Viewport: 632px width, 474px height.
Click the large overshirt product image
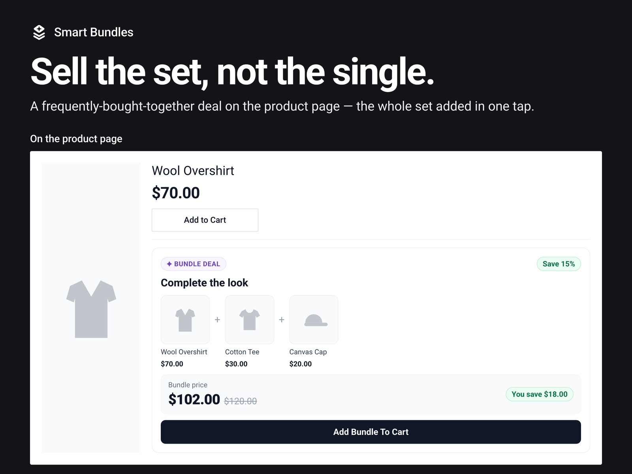tap(91, 308)
